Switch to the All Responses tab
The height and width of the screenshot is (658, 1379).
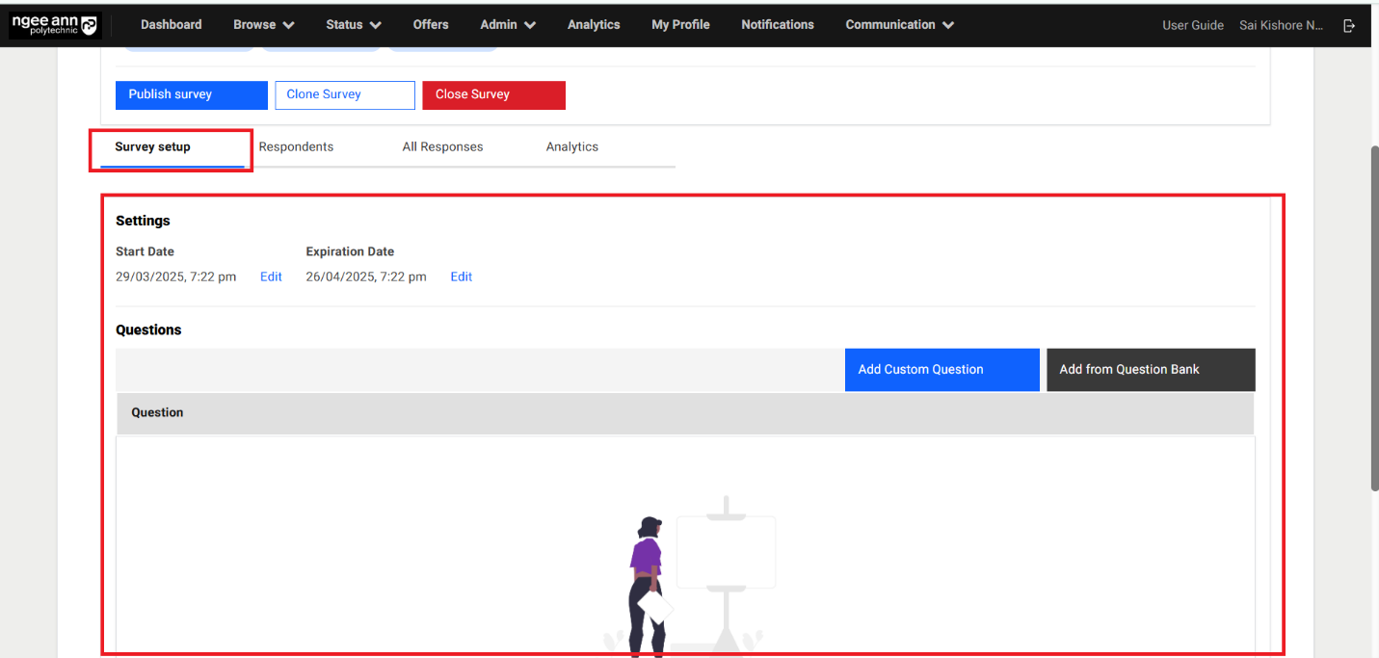(442, 147)
